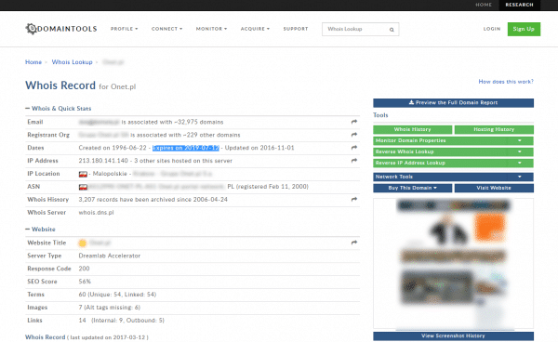Expand Monitor Domain Properties dropdown
The height and width of the screenshot is (342, 558).
click(520, 140)
